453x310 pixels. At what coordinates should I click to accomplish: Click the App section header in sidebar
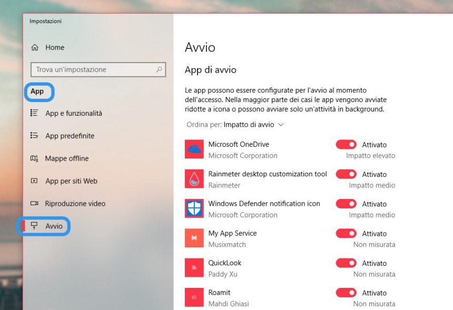[x=37, y=92]
